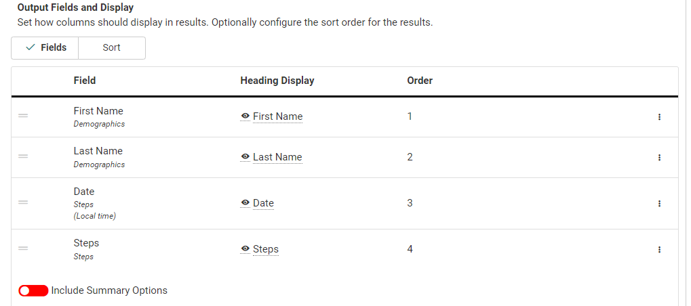Click the drag handle for Date row
This screenshot has width=691, height=306.
(x=23, y=202)
